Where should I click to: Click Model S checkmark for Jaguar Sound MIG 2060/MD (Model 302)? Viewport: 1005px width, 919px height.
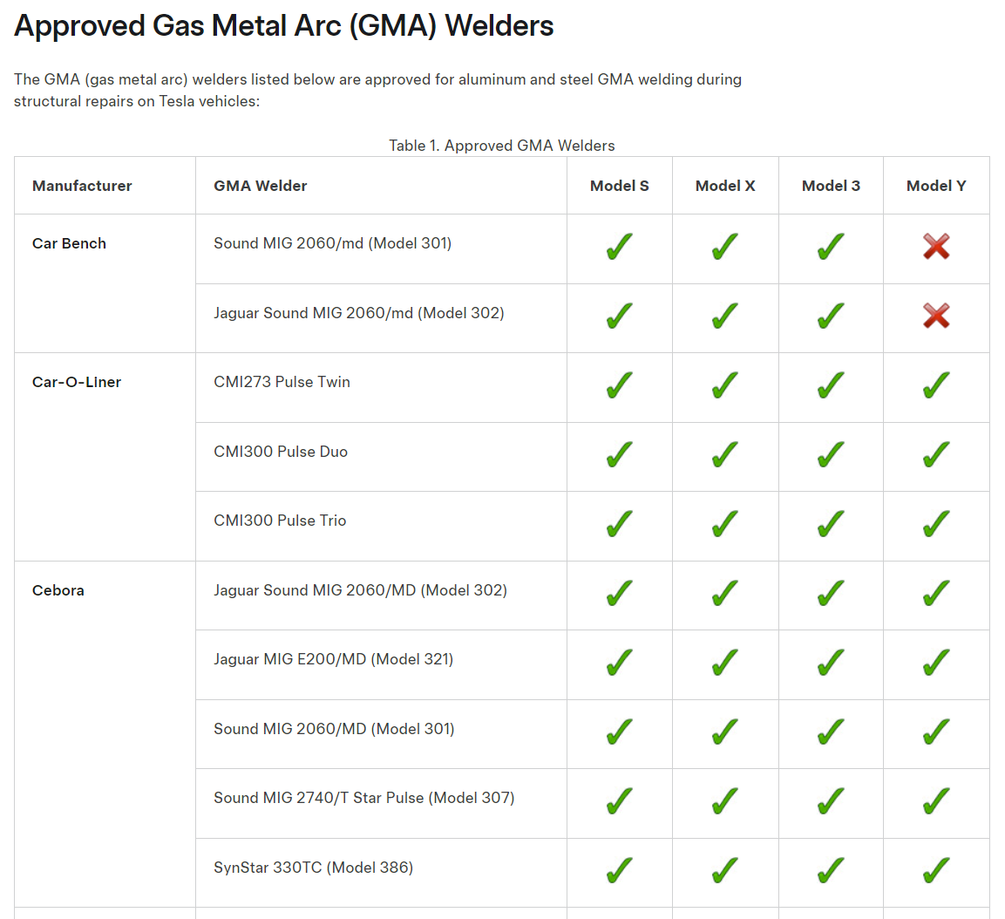point(619,593)
